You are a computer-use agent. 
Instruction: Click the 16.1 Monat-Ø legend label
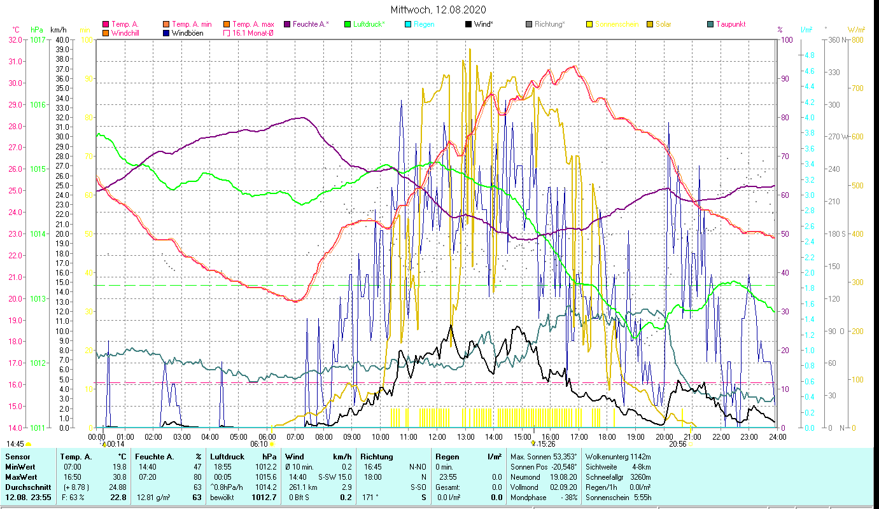(x=255, y=33)
